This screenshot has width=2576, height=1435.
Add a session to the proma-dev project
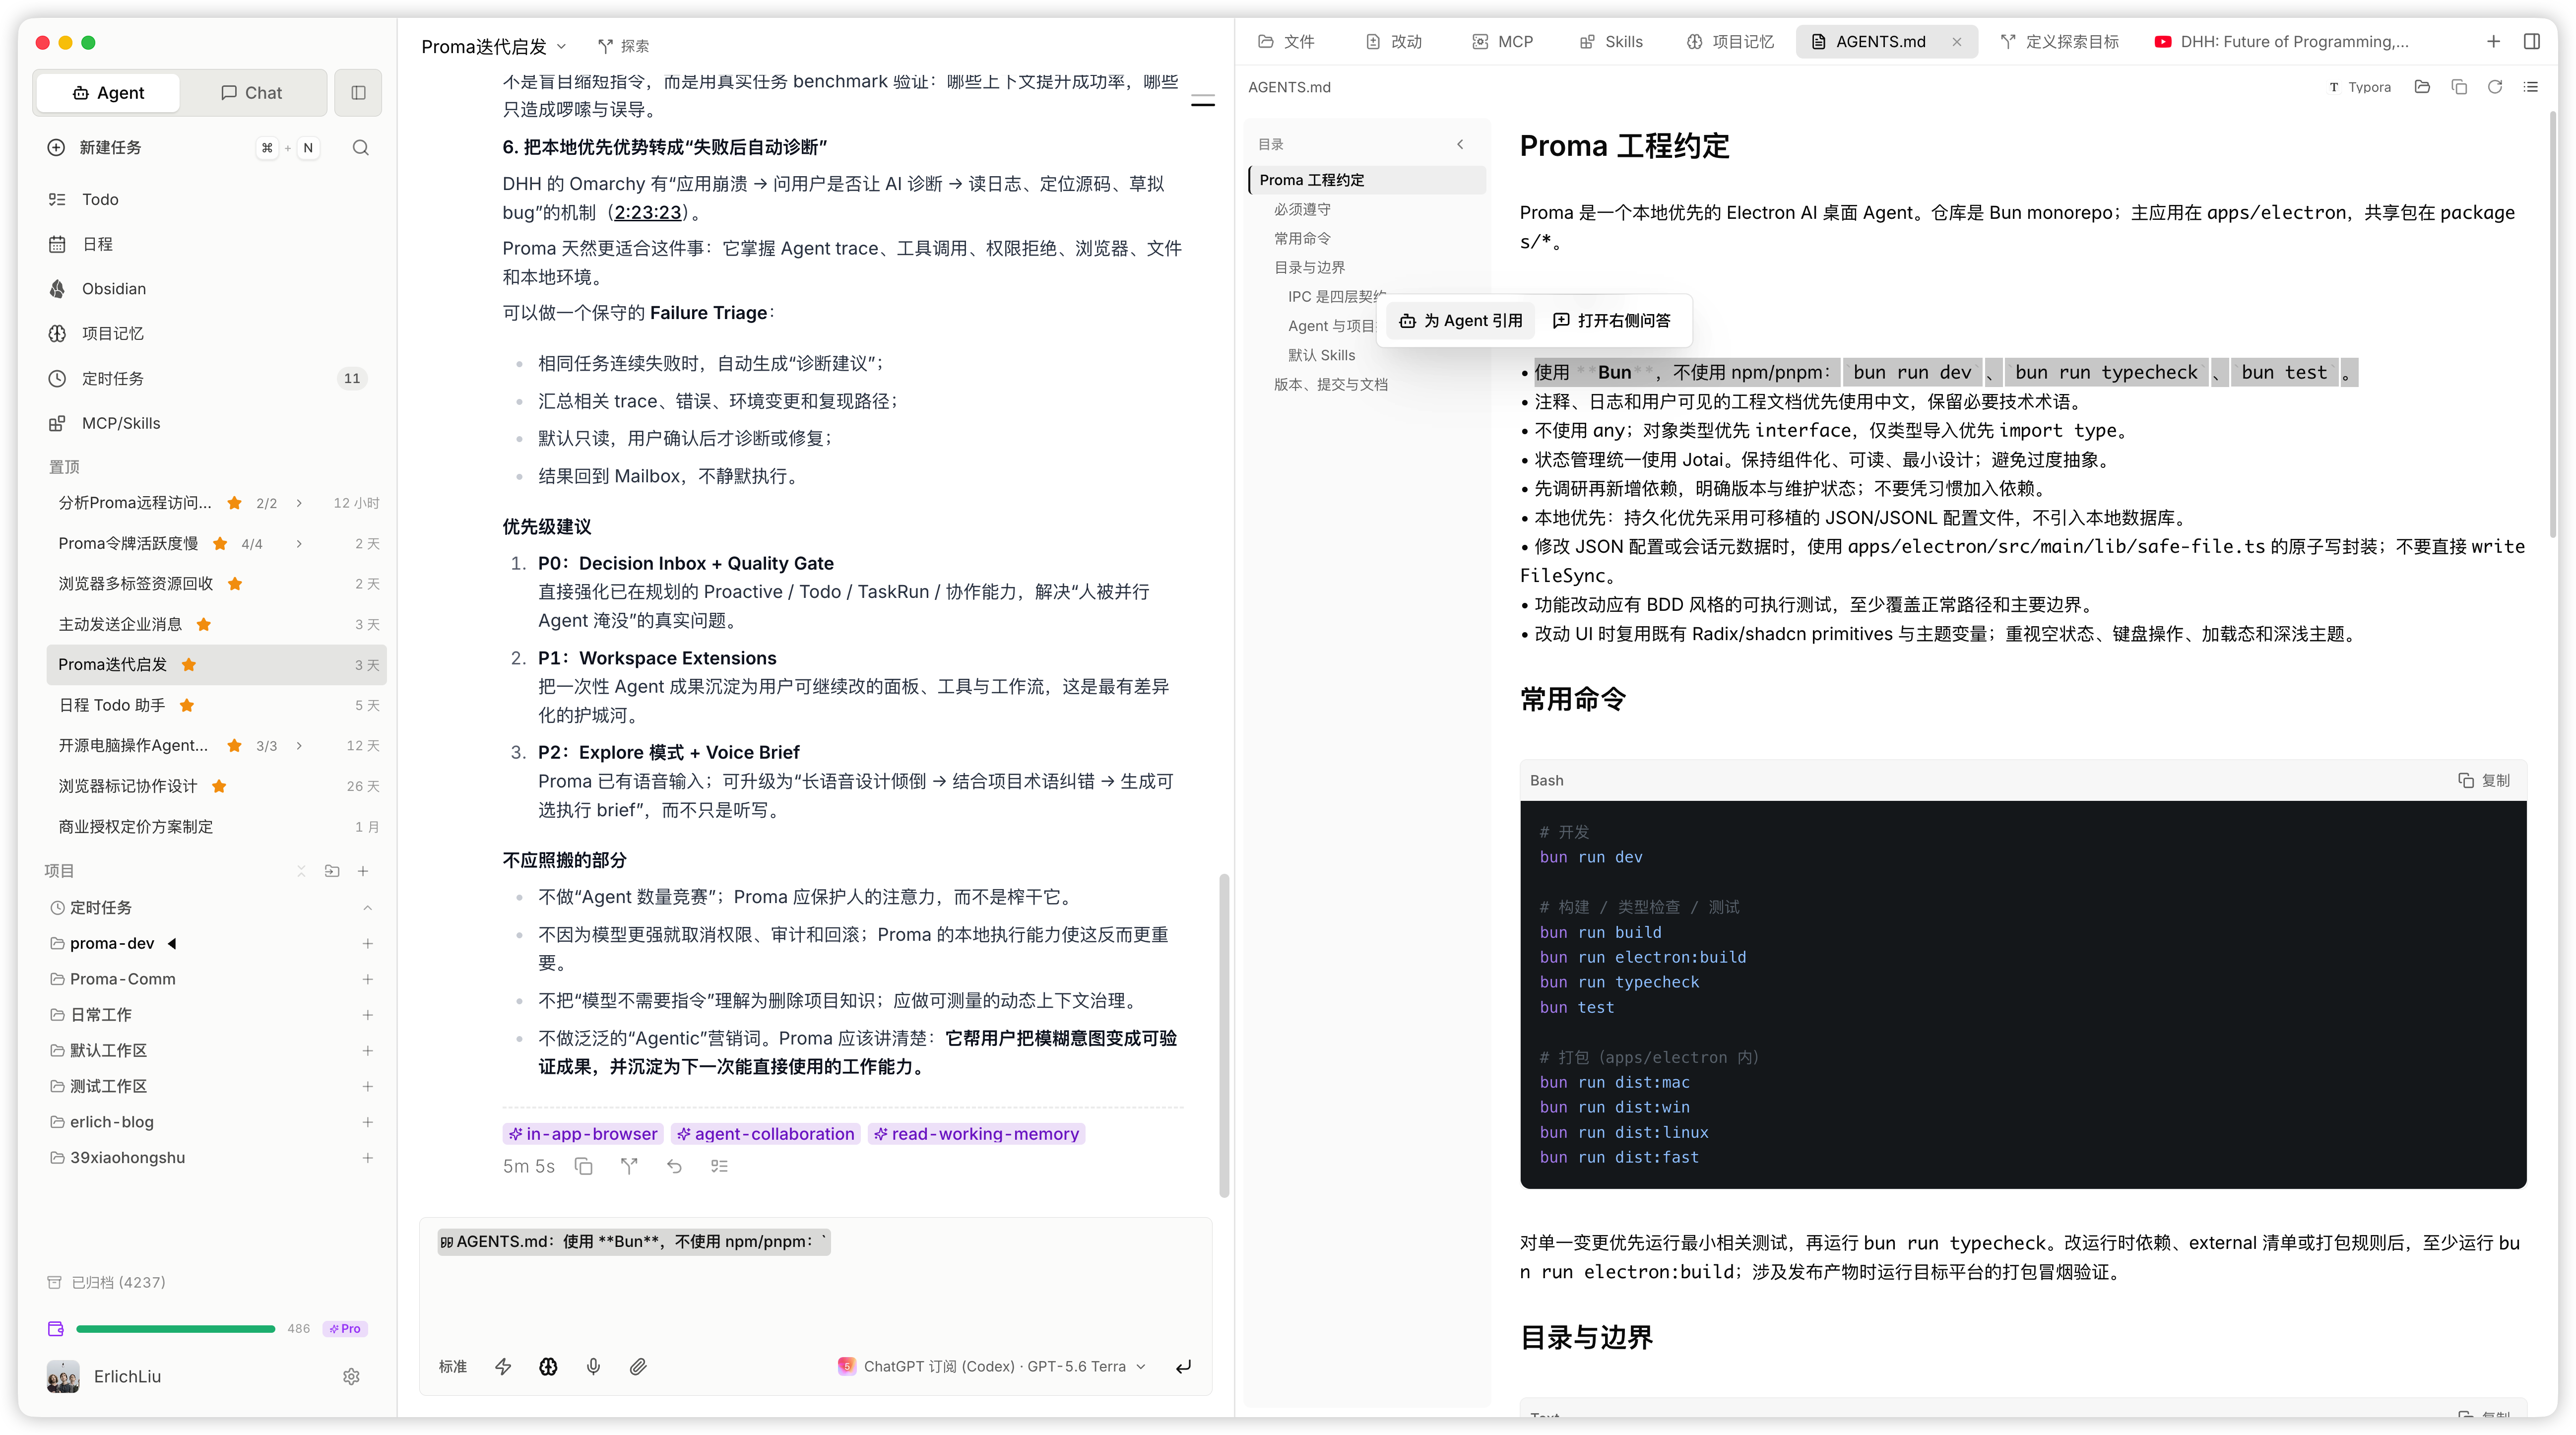point(367,943)
